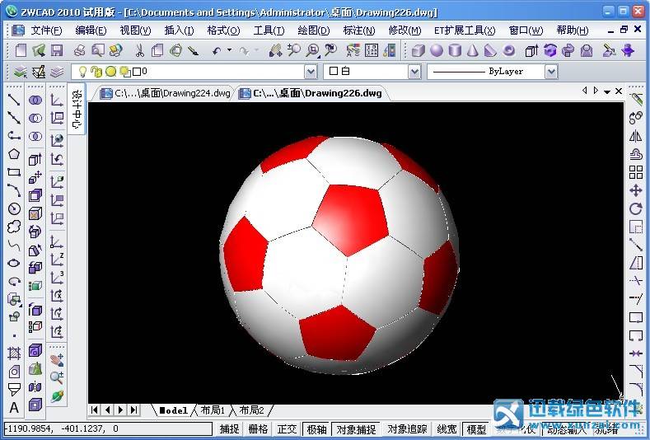Open the 文件(F) menu
Image resolution: width=650 pixels, height=440 pixels.
coord(46,30)
